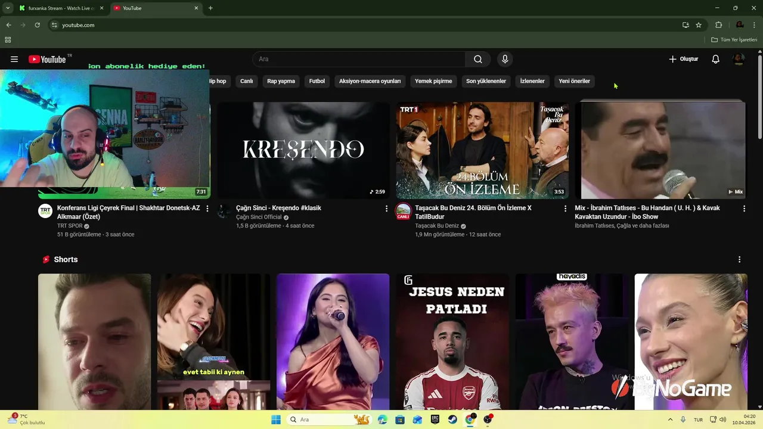Go back in browser history
The image size is (763, 429).
click(x=8, y=25)
